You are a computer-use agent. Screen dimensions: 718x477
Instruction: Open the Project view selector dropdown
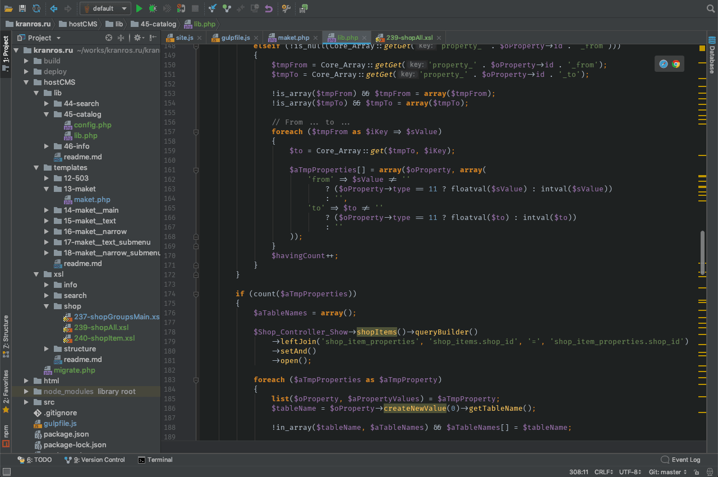click(39, 38)
